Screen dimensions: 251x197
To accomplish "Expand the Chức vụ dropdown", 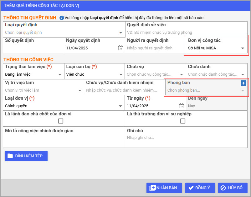I will (x=182, y=74).
